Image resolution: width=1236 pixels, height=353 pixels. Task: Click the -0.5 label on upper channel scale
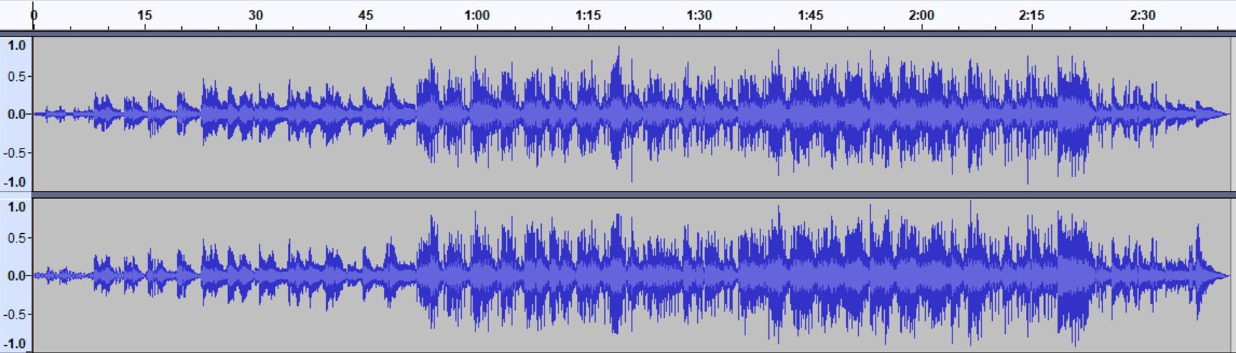(16, 152)
